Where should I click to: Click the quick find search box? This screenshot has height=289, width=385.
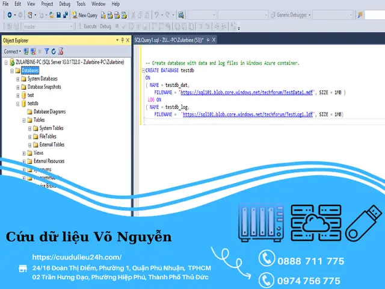point(375,15)
